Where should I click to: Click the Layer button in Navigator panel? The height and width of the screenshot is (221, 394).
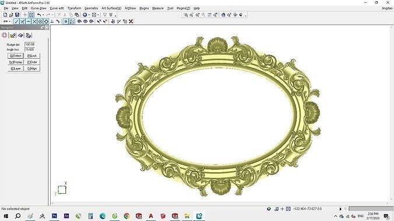[x=16, y=69]
